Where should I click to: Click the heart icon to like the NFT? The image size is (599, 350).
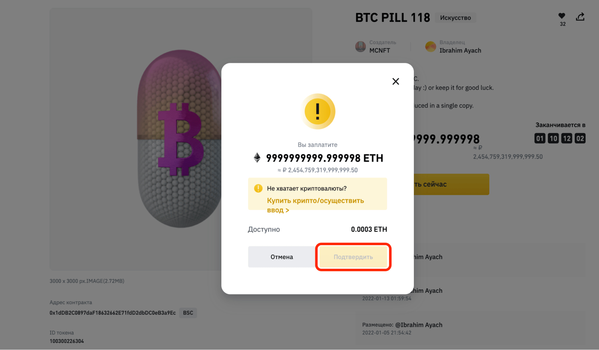562,16
